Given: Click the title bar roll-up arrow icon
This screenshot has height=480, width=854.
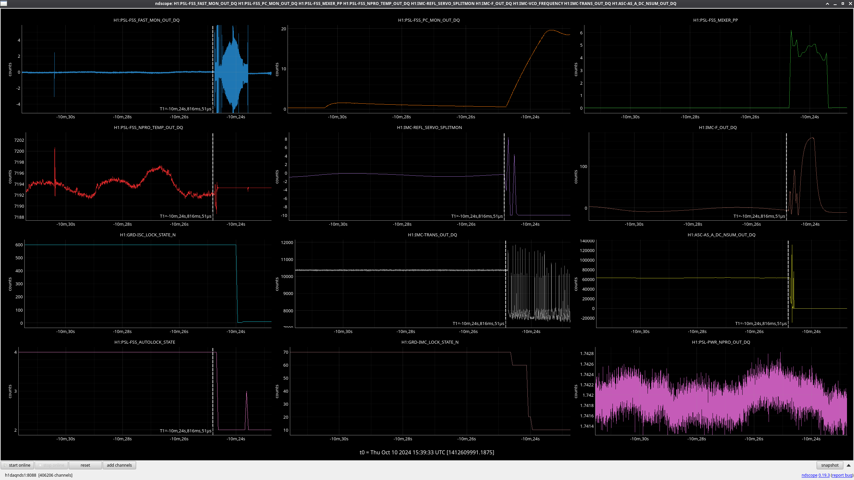Looking at the screenshot, I should [827, 3].
